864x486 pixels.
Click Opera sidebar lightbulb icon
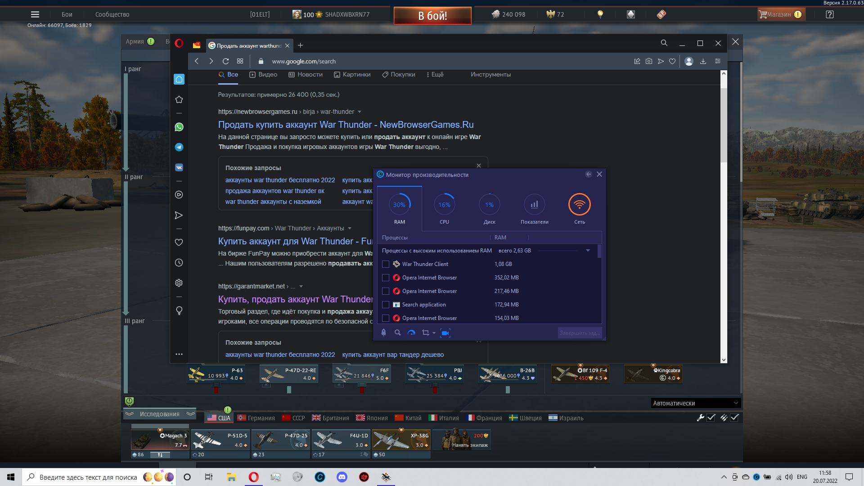tap(179, 310)
